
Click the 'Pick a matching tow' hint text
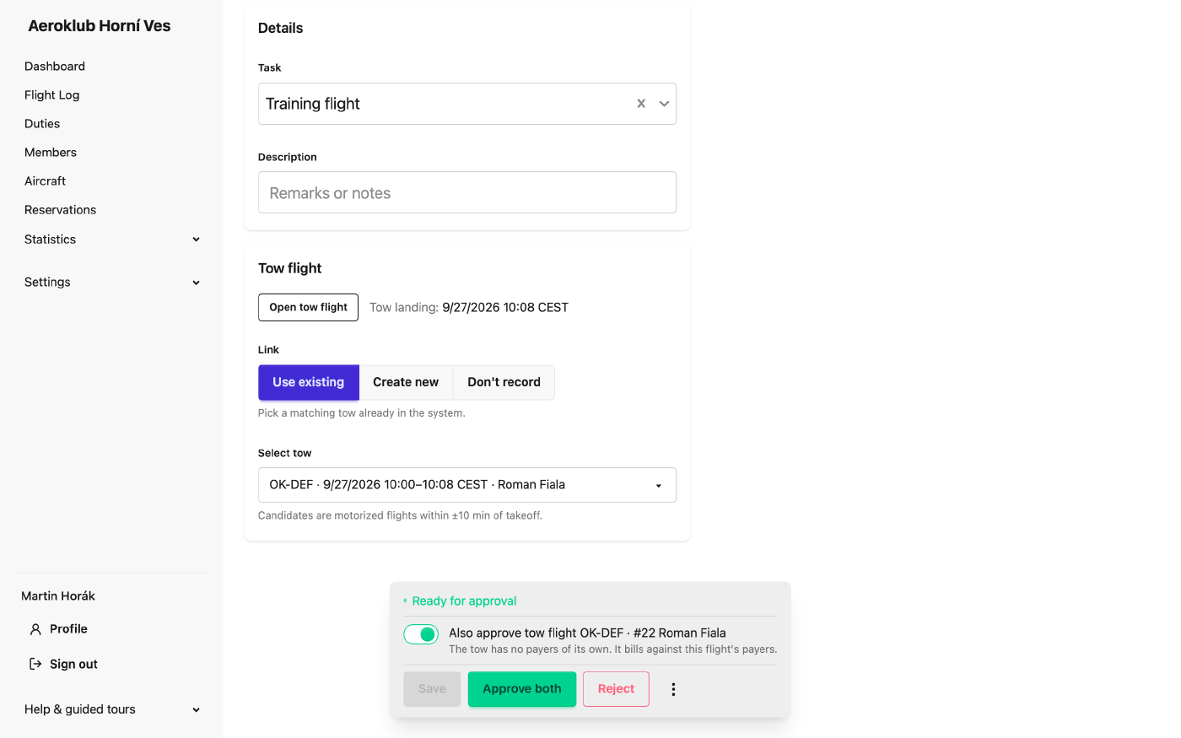(362, 413)
